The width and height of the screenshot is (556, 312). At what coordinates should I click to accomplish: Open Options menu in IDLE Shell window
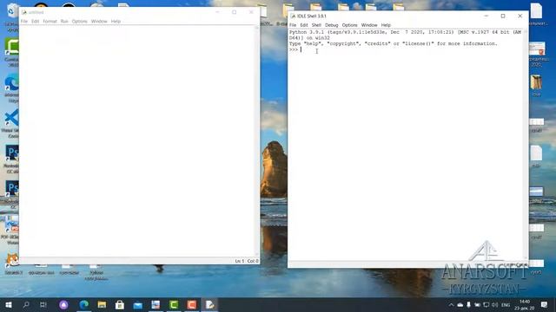tap(349, 25)
